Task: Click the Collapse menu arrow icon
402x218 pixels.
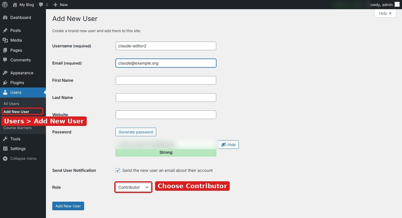Action: click(5, 158)
